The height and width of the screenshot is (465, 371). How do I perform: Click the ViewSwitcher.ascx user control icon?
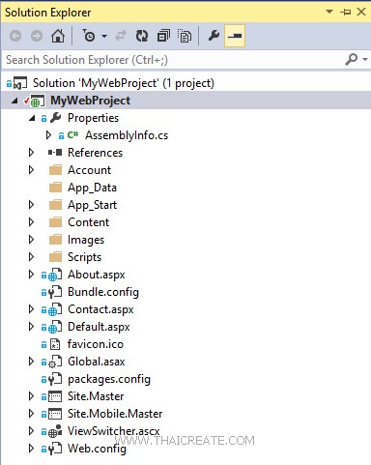point(55,431)
